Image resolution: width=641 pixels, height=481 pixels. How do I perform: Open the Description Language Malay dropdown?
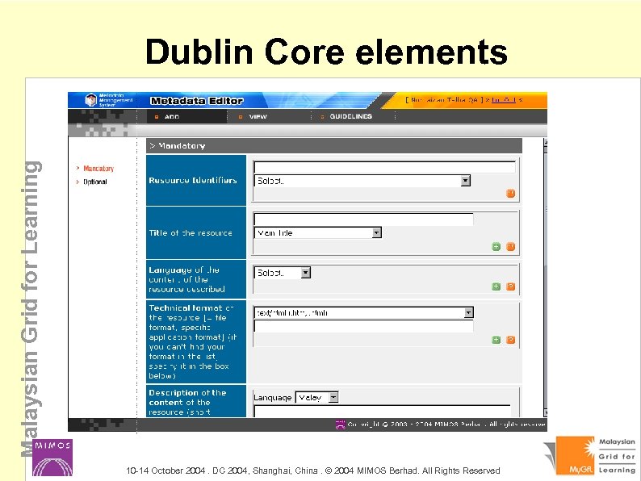[316, 397]
